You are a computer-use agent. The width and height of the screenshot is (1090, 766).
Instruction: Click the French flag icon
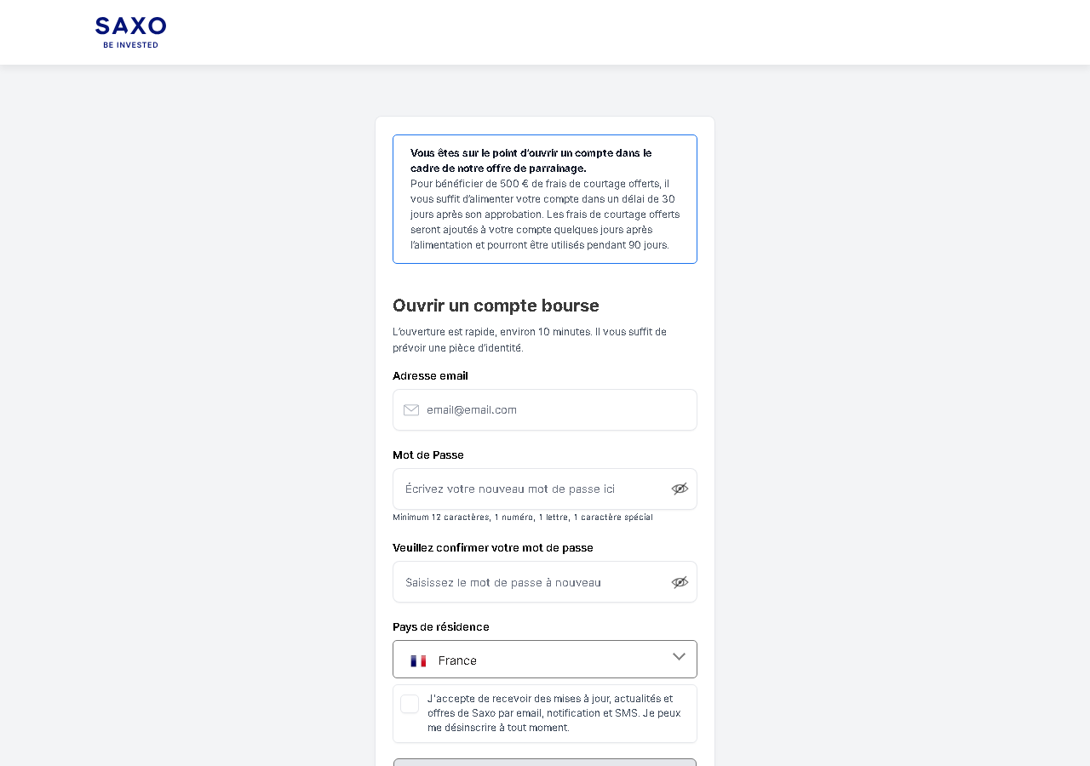418,660
